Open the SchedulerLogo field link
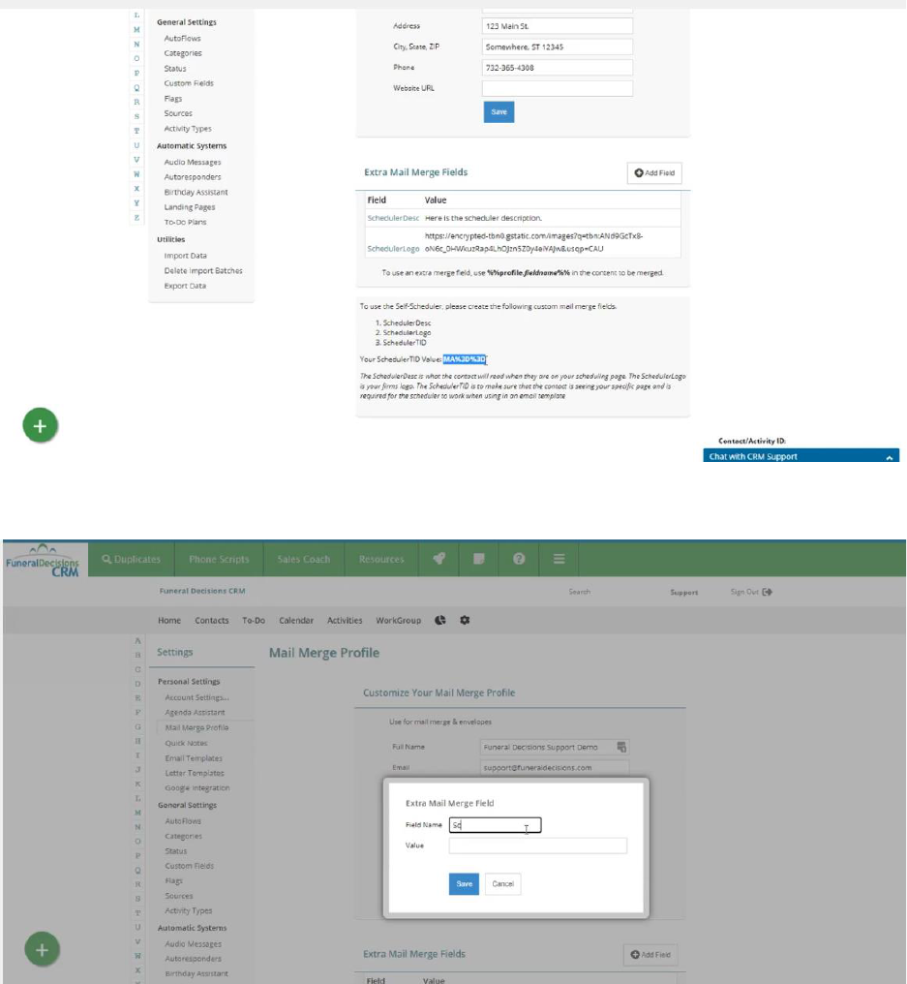 (x=392, y=248)
